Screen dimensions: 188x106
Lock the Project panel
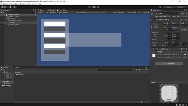pyautogui.click(x=146, y=67)
